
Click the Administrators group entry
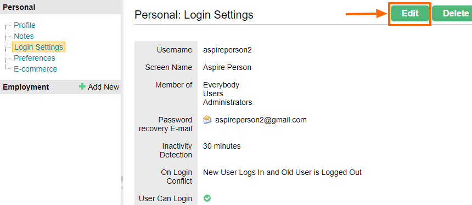(x=228, y=103)
